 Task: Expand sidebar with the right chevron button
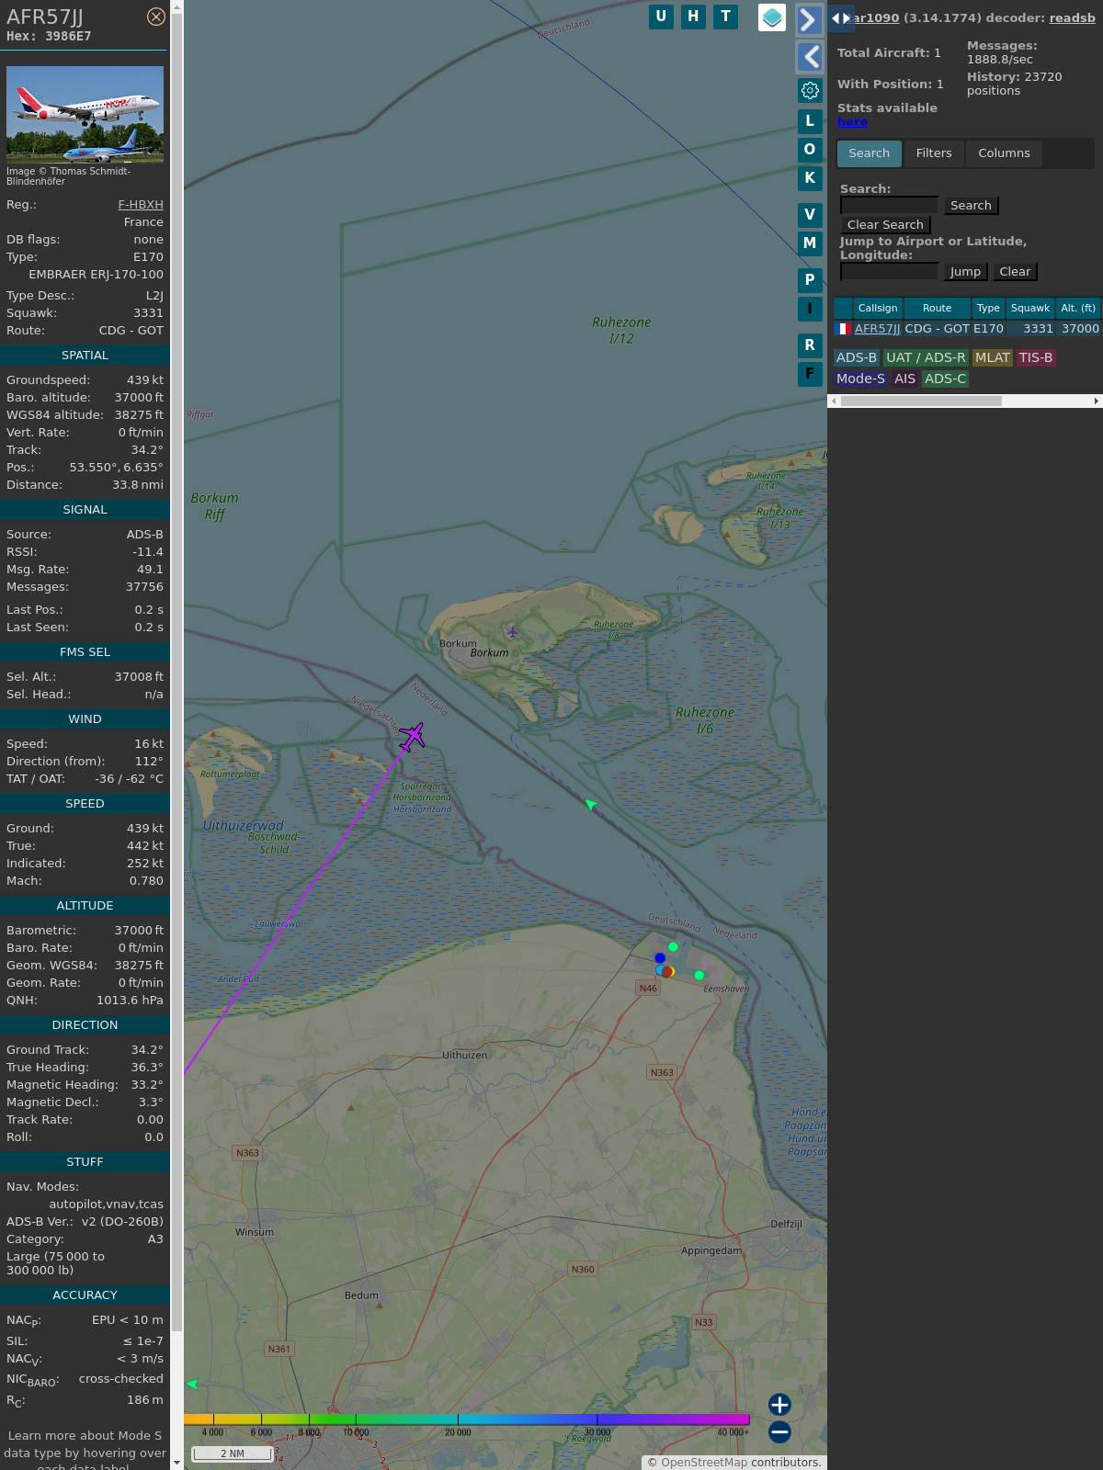(809, 19)
